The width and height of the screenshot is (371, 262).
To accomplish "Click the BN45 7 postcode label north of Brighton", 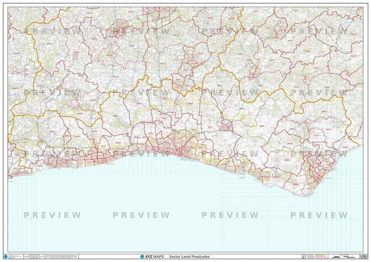I will 165,118.
